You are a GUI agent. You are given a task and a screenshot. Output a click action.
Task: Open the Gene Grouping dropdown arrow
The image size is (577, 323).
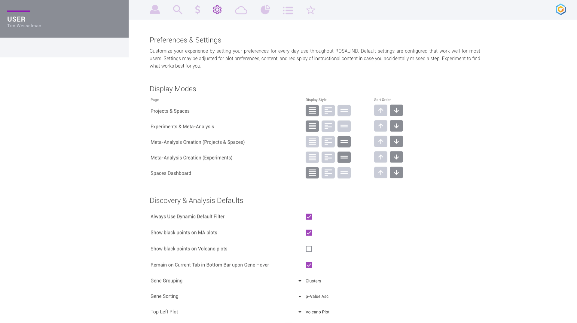coord(300,281)
